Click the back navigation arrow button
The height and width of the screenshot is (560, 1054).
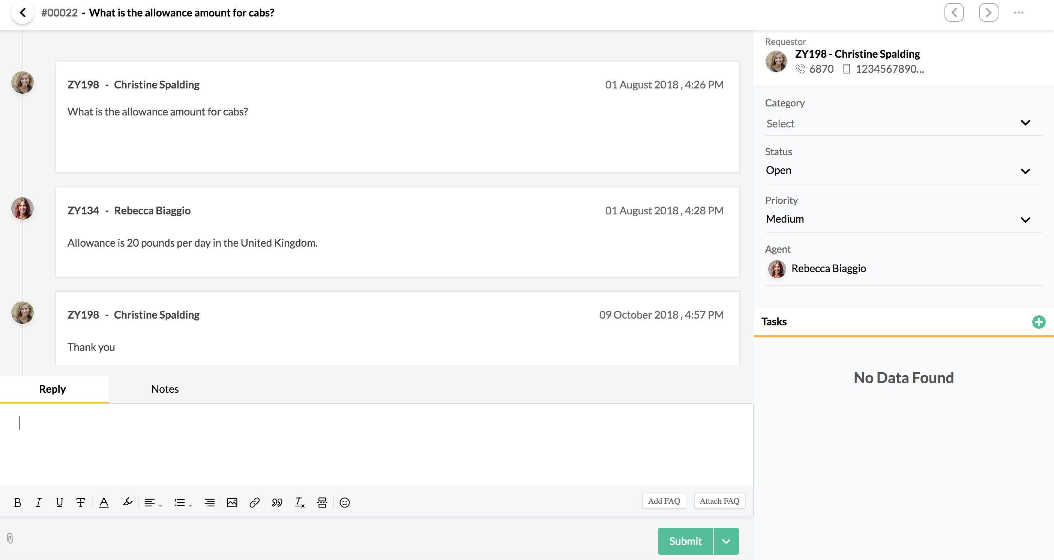click(x=23, y=12)
